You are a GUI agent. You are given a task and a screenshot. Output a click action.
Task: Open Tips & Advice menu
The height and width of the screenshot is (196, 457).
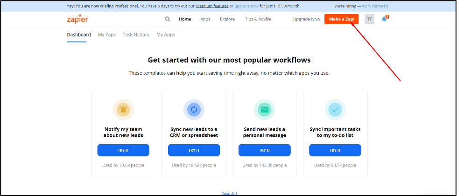coord(258,19)
